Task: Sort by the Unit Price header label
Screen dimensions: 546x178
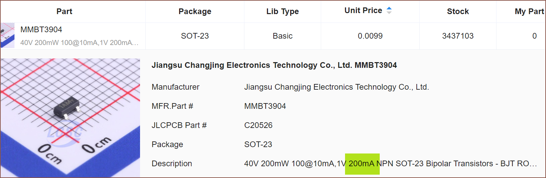Action: point(363,11)
